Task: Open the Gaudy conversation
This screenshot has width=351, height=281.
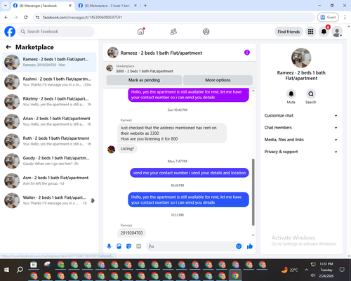Action: point(49,161)
